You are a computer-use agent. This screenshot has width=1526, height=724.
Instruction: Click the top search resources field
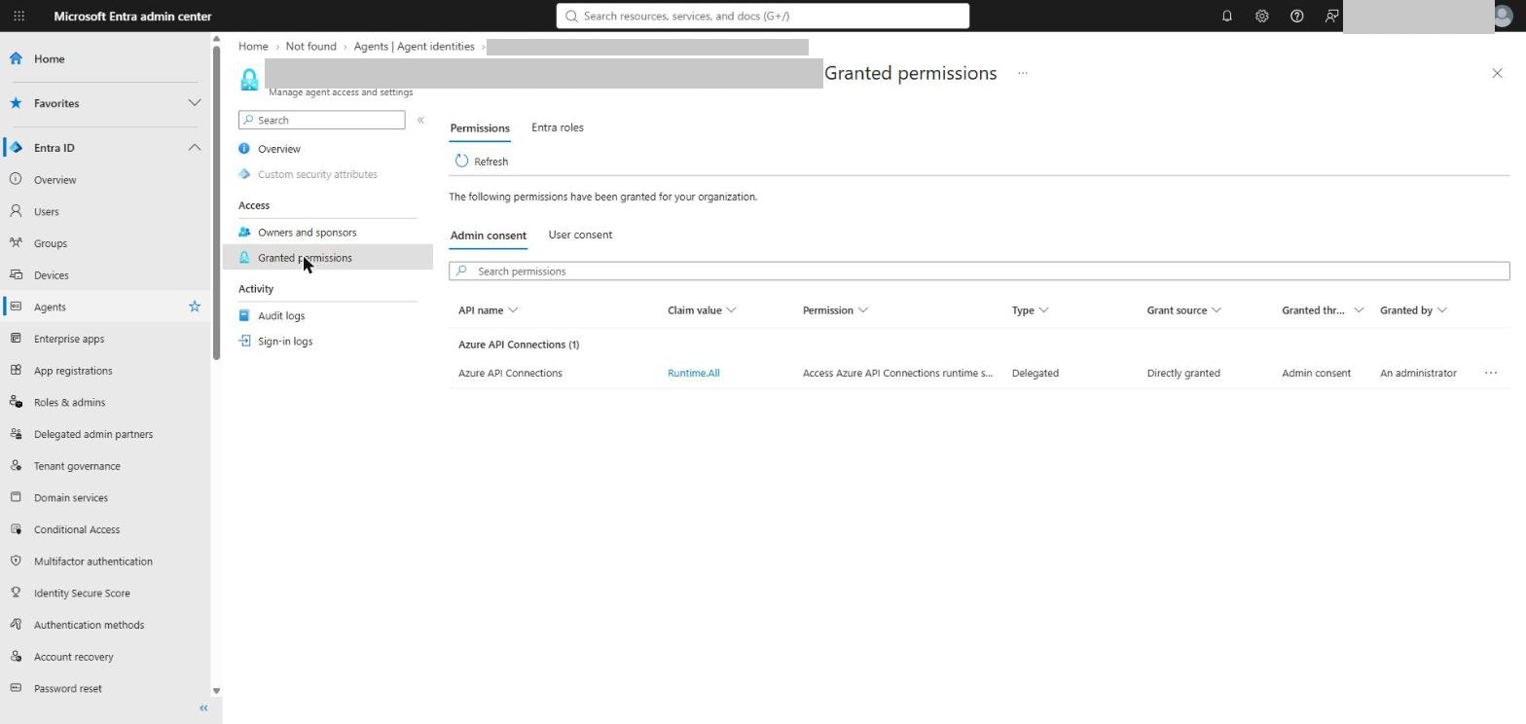[763, 16]
